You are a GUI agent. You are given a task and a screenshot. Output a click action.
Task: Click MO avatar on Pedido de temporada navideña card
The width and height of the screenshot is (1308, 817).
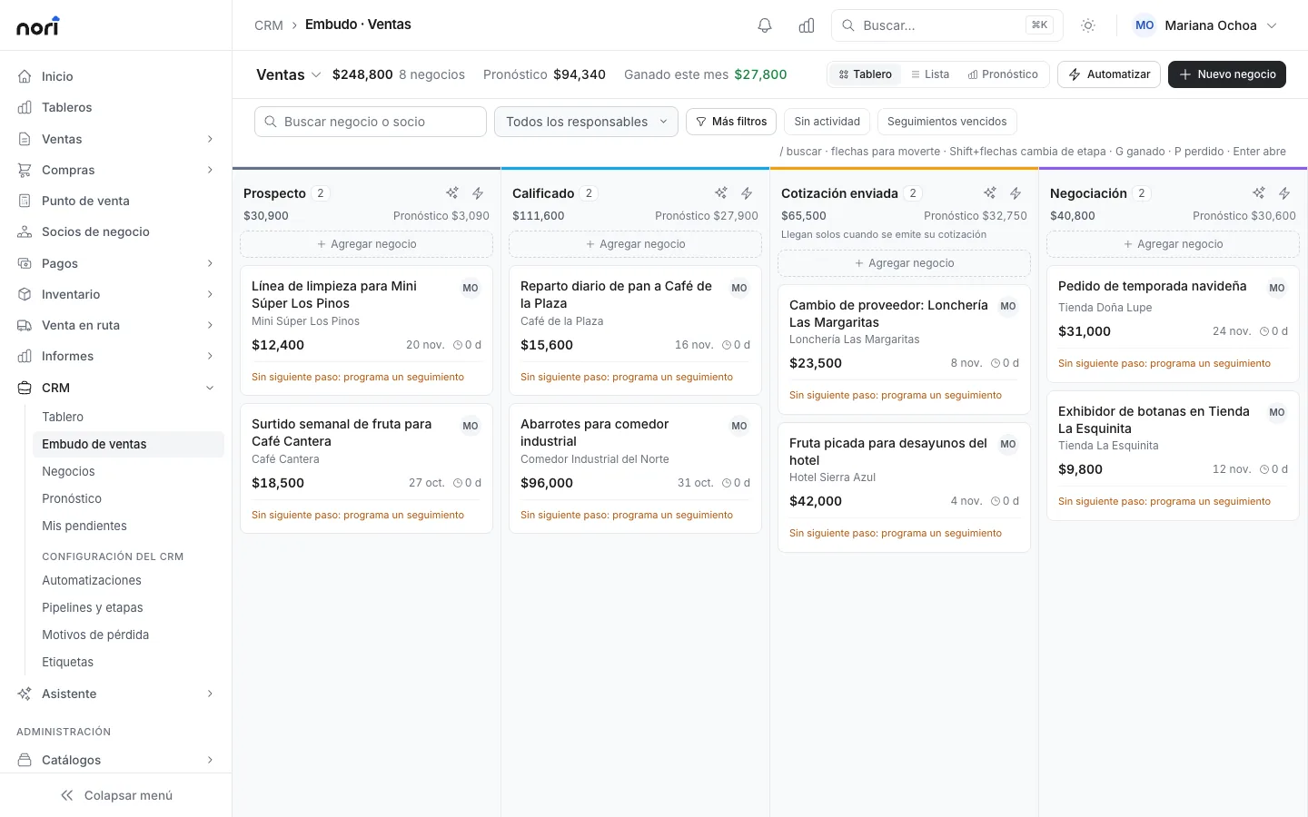1277,288
